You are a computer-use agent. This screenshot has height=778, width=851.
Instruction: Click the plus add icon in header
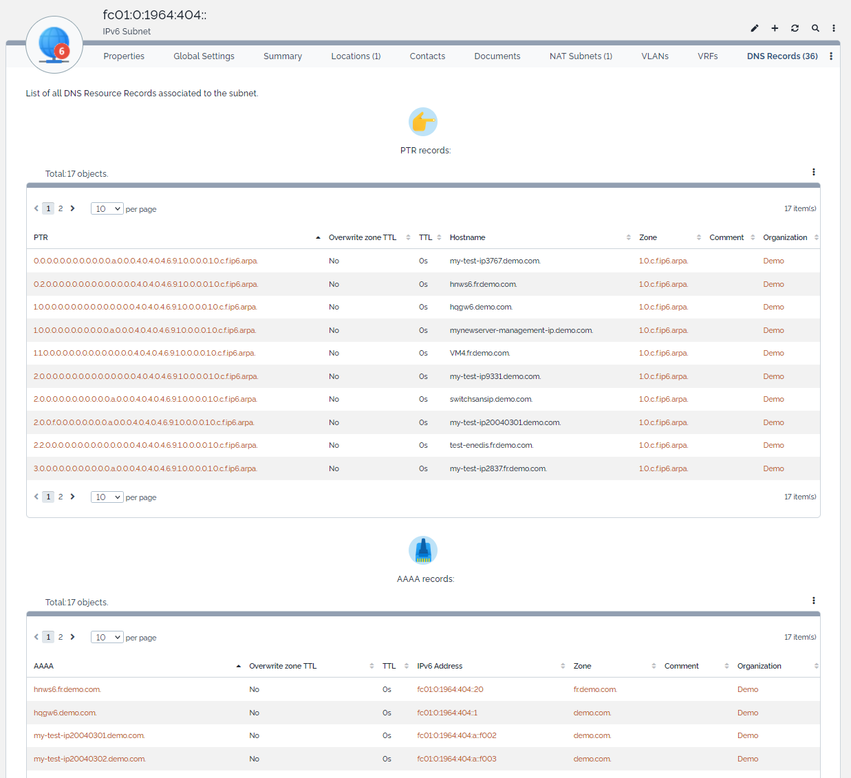pyautogui.click(x=775, y=28)
